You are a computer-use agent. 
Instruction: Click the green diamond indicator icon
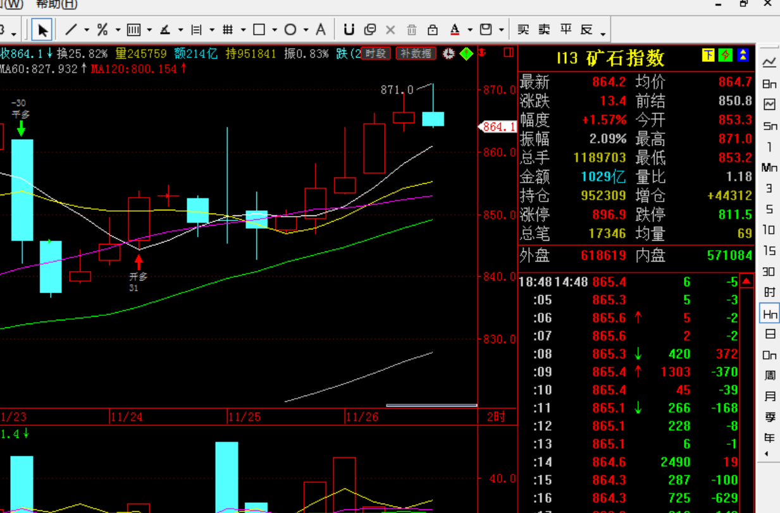click(x=466, y=54)
